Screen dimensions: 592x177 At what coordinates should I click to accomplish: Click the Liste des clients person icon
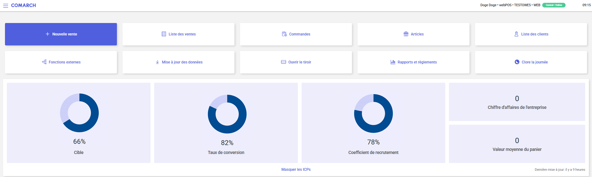coord(516,34)
